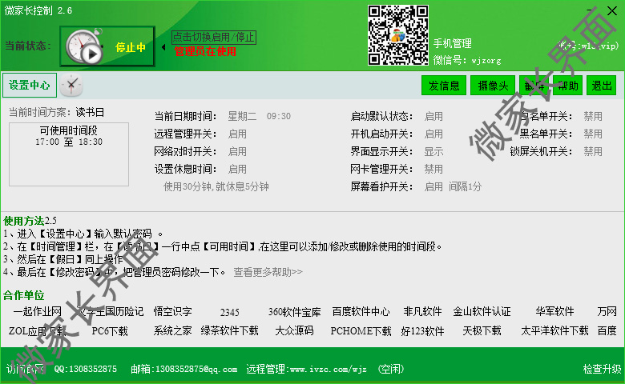Screen dimensions: 625x384
Task: Click 锁屏关机开关 value 禁用
Action: click(593, 152)
